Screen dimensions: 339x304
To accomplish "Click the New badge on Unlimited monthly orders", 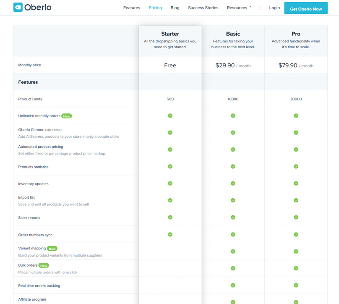I will (x=67, y=116).
